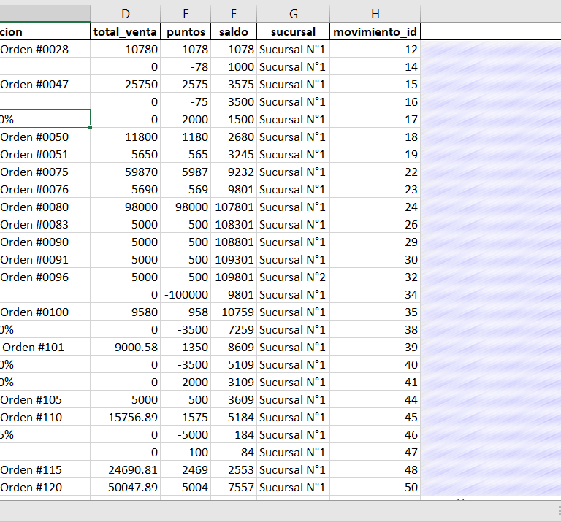The image size is (561, 522).
Task: Select cell Orden #120
Action: tap(45, 487)
